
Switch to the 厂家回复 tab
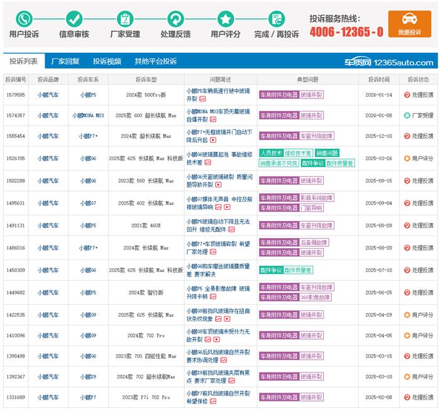(x=65, y=62)
